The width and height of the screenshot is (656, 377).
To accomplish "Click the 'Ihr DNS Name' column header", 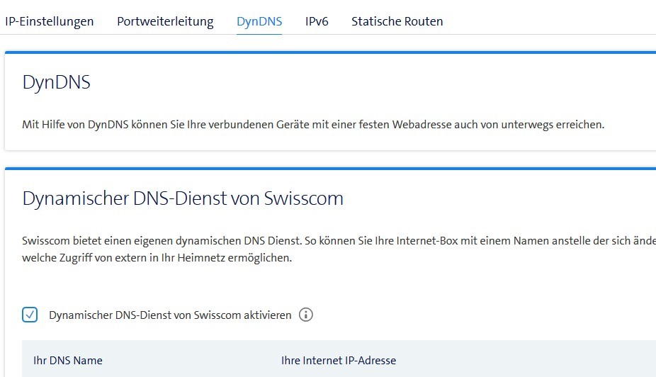I will (68, 360).
